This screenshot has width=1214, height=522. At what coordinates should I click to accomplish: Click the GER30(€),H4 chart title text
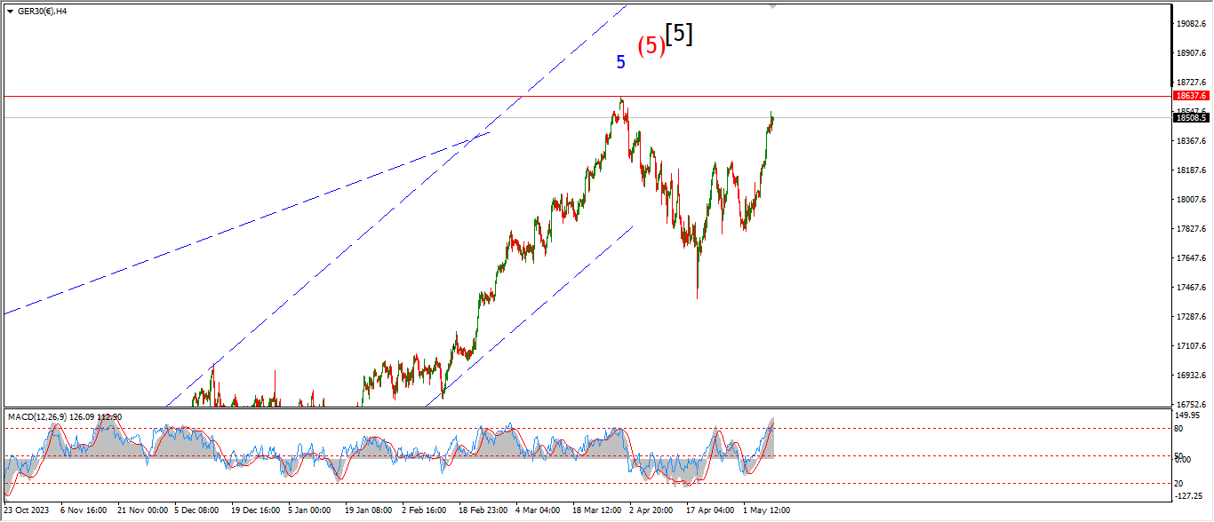pos(41,12)
